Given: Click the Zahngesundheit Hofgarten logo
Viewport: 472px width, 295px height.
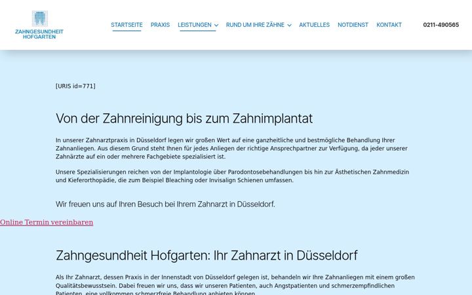Looking at the screenshot, I should (x=39, y=25).
